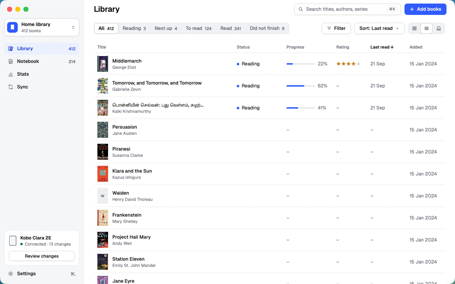Viewport: 455px width, 284px height.
Task: Select the Did not finish tab
Action: [267, 28]
